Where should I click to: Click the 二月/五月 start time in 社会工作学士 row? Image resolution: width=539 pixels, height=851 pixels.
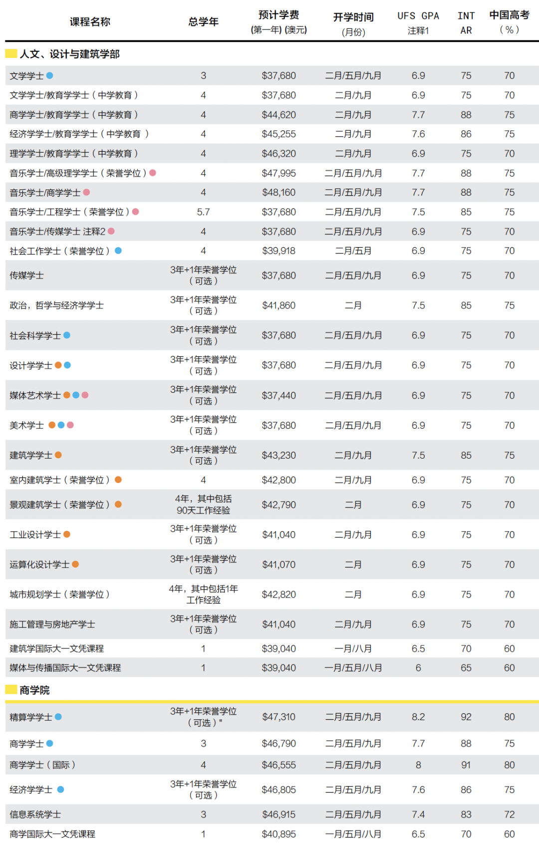click(x=353, y=251)
